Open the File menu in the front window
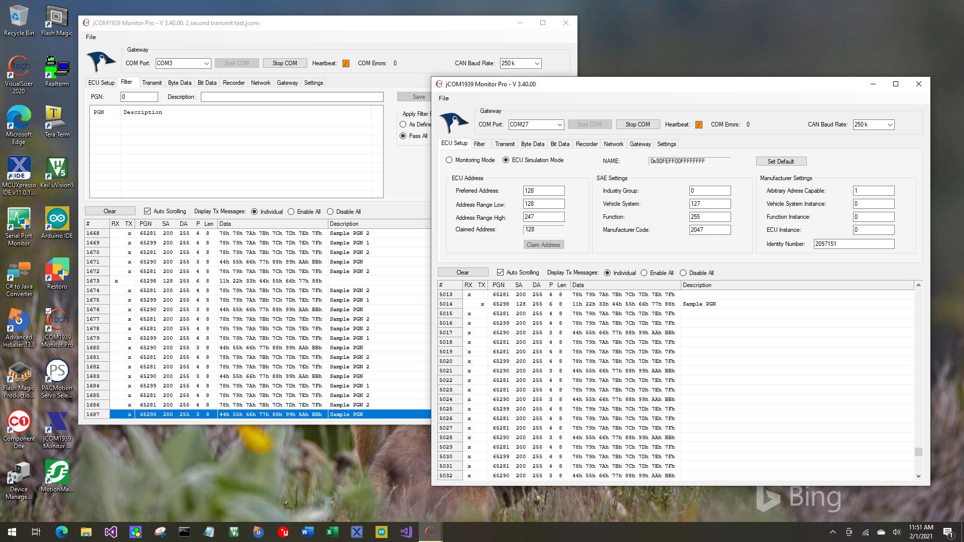Image resolution: width=964 pixels, height=542 pixels. (x=444, y=98)
